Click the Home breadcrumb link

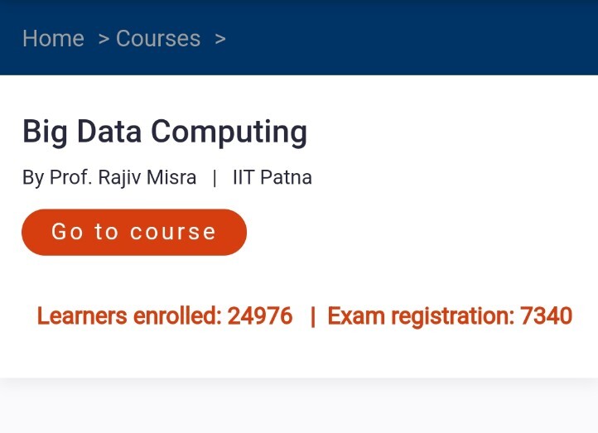point(53,39)
